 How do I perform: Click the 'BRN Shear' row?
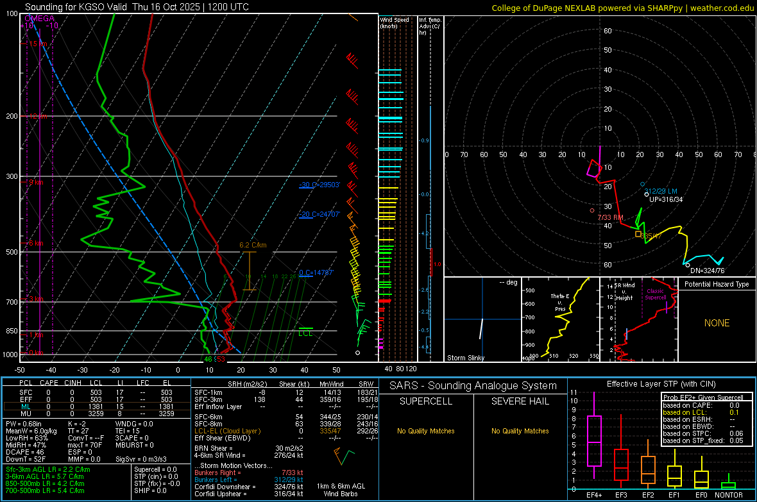coord(249,448)
